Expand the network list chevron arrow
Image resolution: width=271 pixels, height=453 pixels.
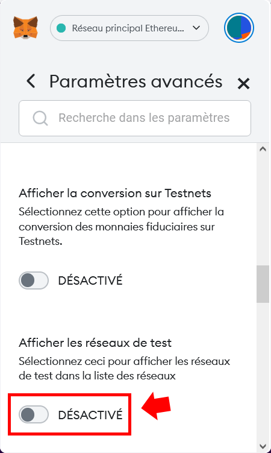(196, 28)
